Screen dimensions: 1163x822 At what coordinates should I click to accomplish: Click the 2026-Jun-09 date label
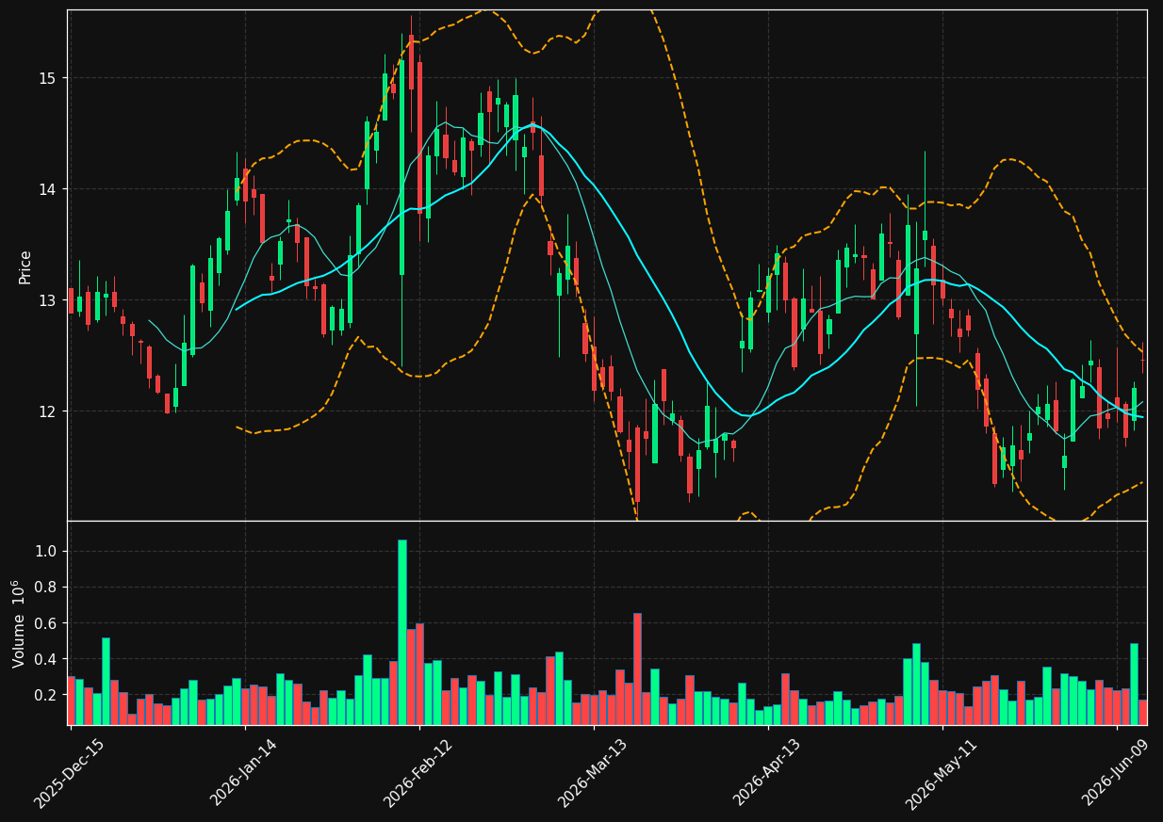(x=1116, y=772)
